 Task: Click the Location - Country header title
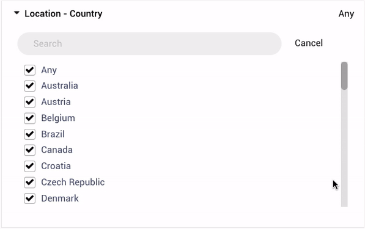coord(64,13)
